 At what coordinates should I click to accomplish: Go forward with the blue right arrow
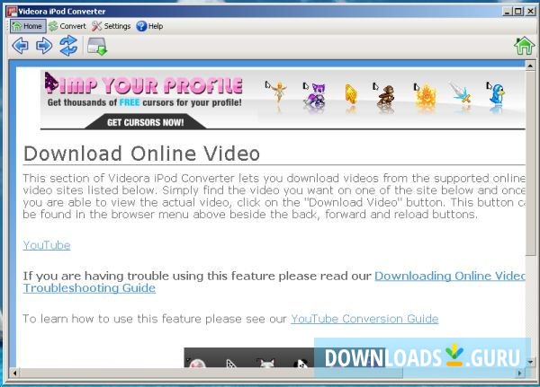tap(44, 46)
